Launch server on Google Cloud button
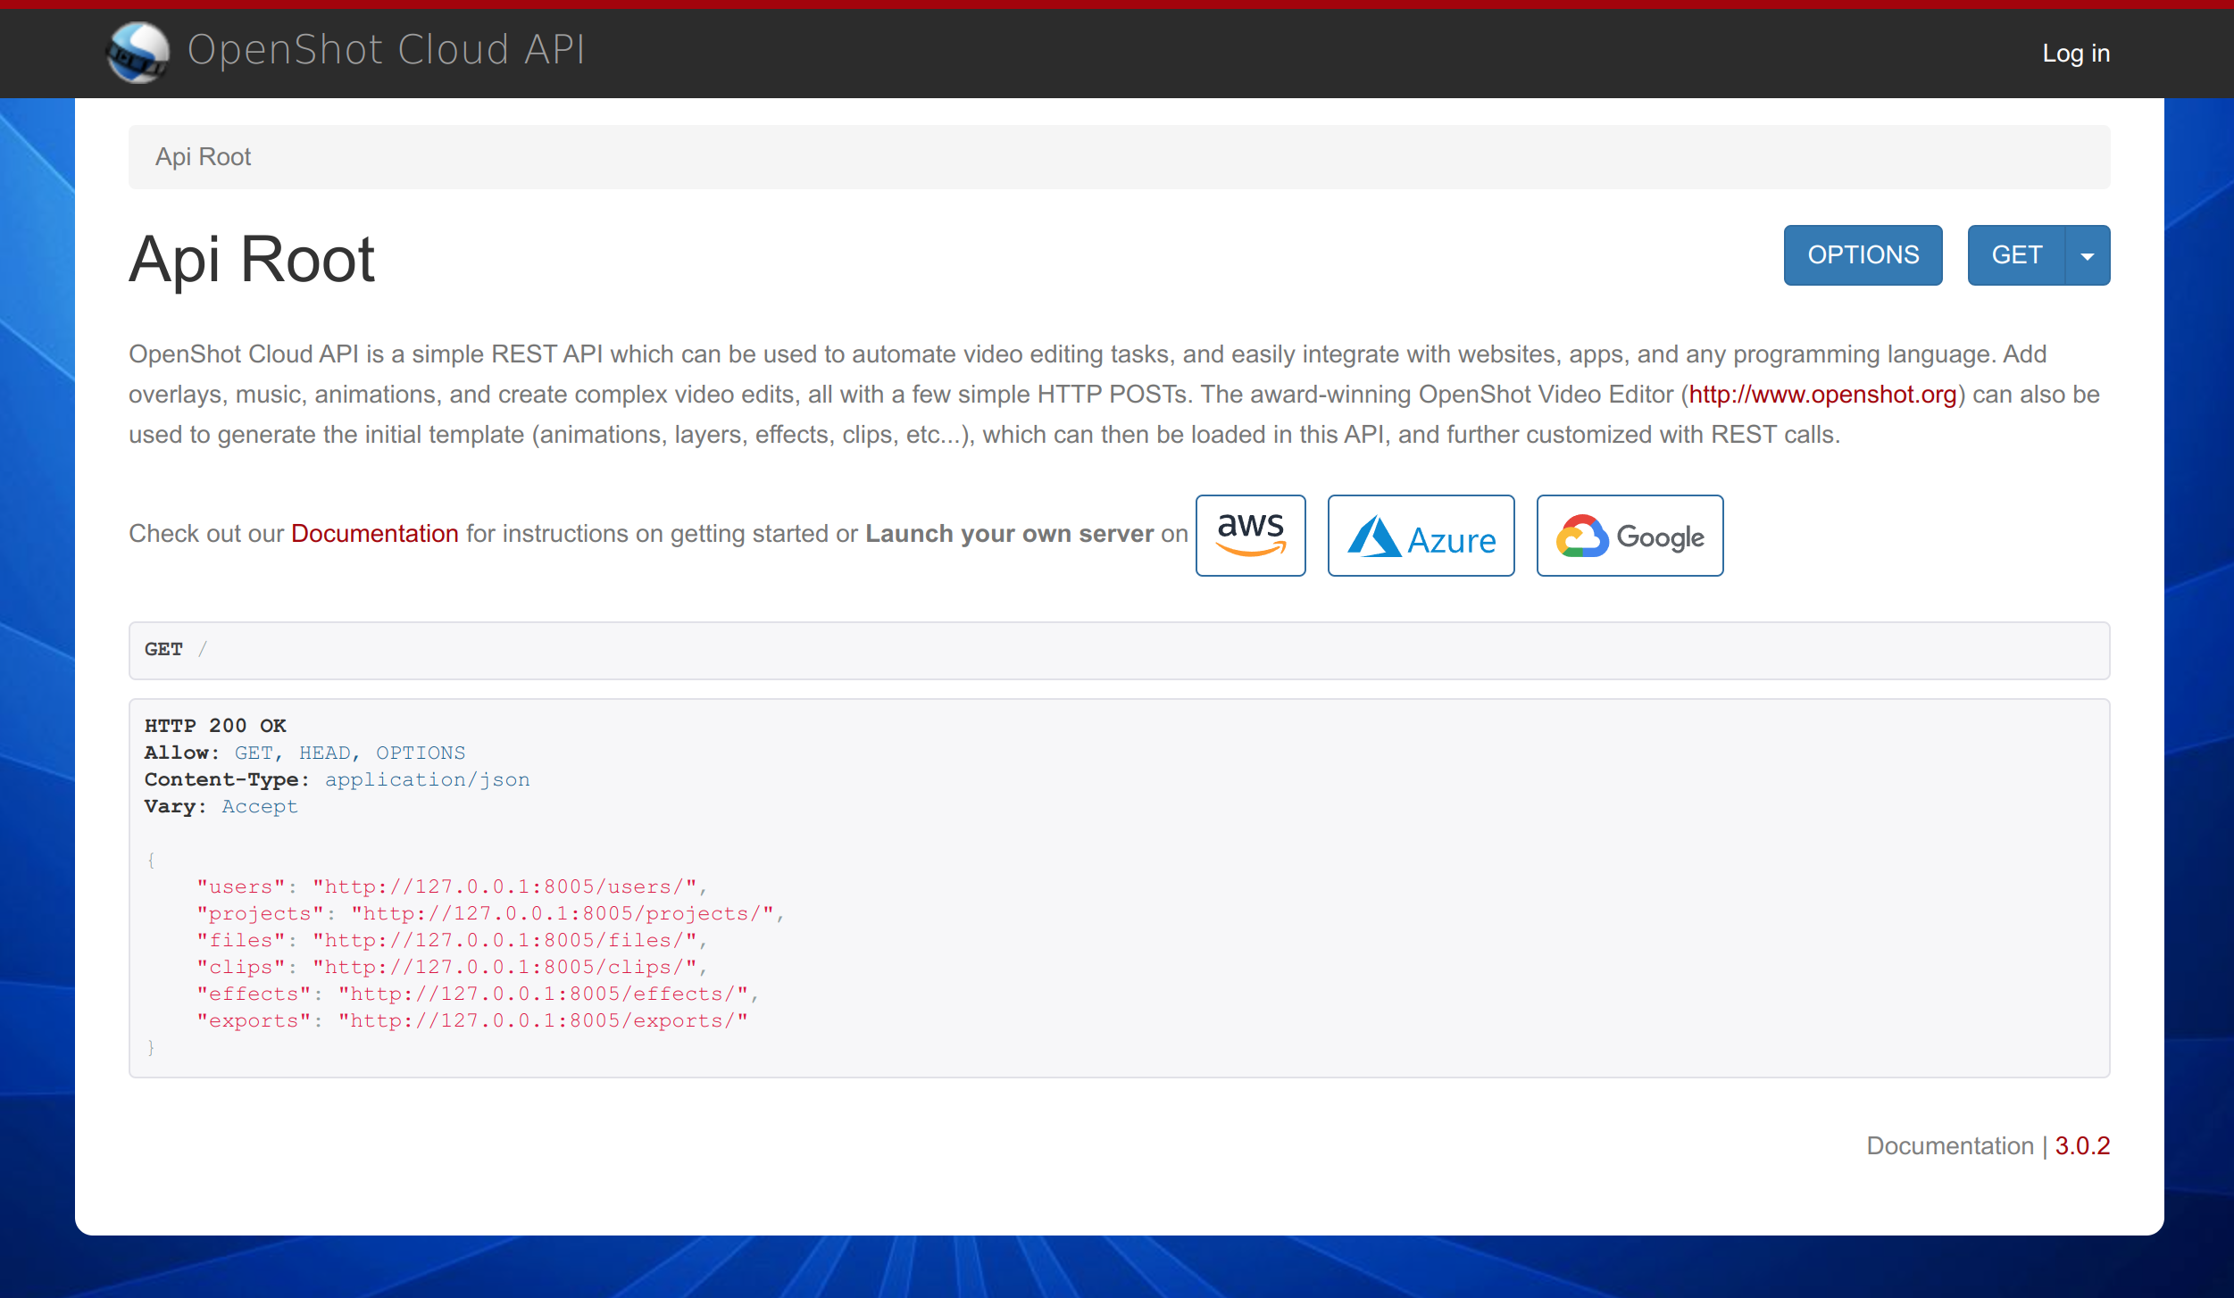 pos(1630,536)
